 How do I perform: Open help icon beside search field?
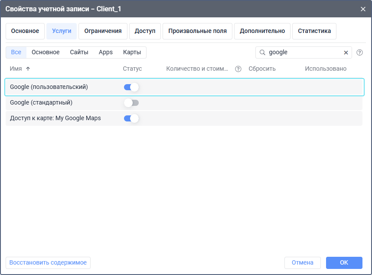359,52
